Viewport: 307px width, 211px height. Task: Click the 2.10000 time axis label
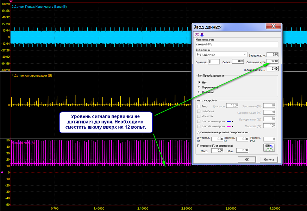coord(143,209)
